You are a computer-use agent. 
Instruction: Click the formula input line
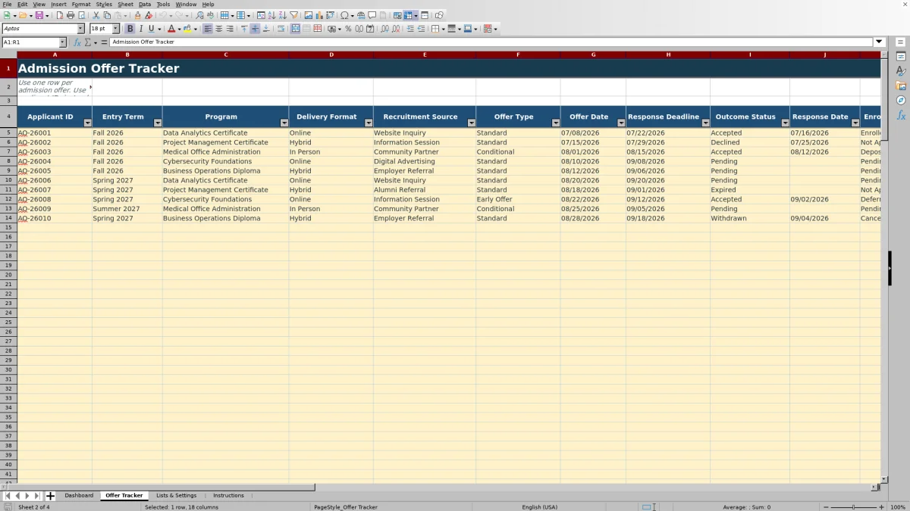[491, 42]
